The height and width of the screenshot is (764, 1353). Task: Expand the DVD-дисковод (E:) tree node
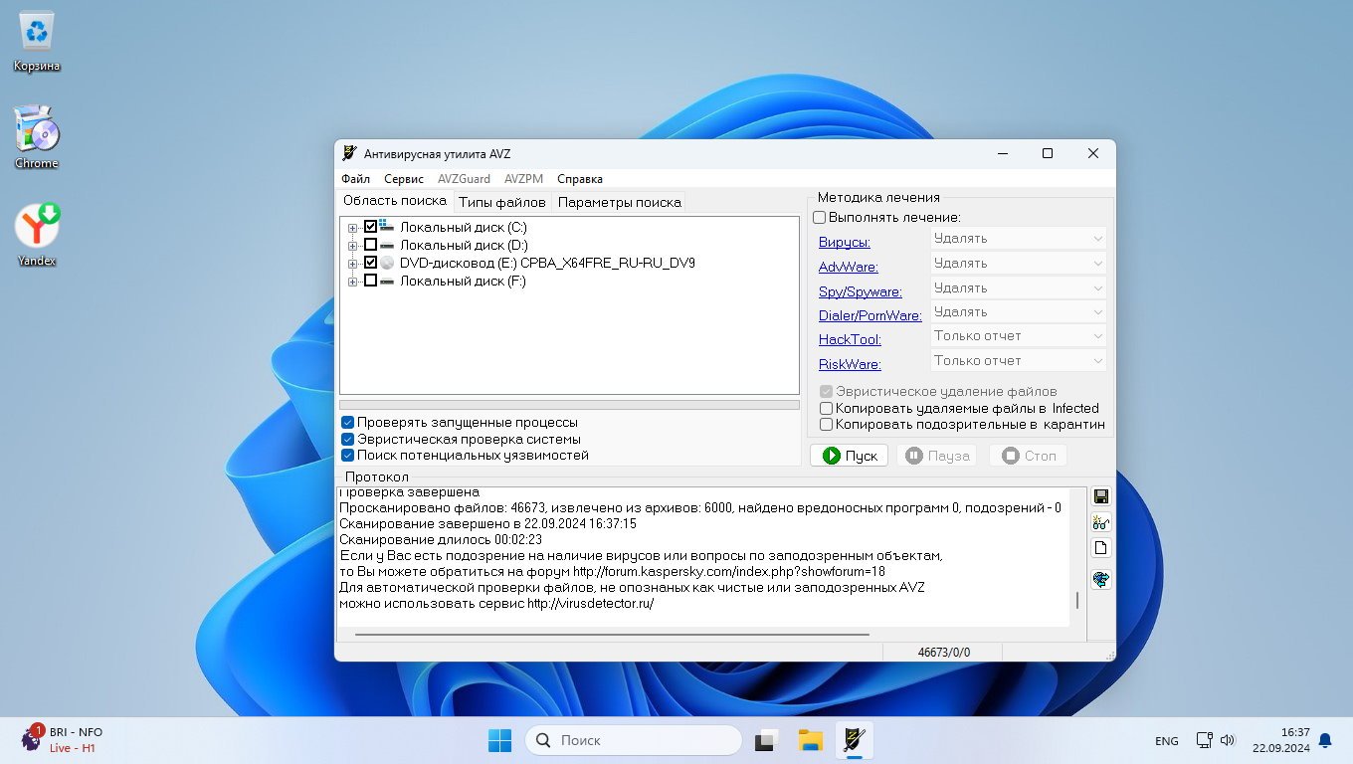[x=352, y=264]
